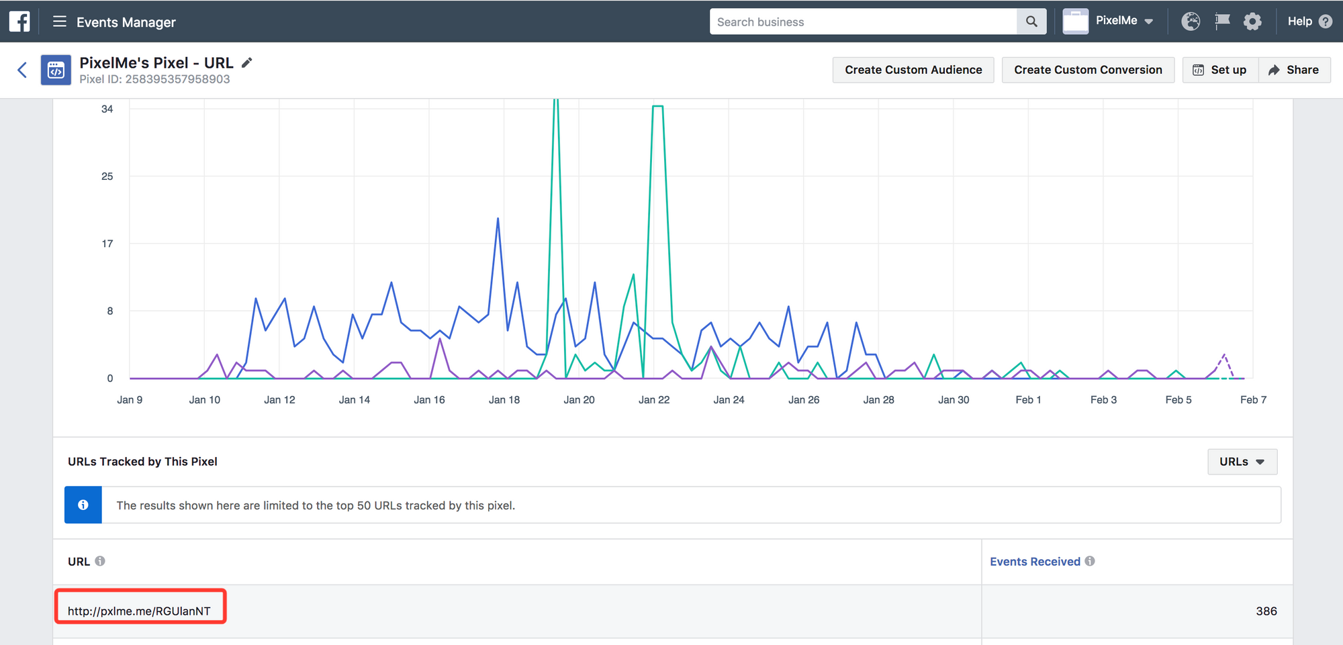This screenshot has height=645, width=1343.
Task: Click Create Custom Audience button
Action: [x=913, y=70]
